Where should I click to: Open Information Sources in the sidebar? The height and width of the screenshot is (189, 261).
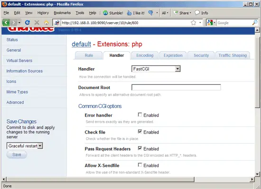click(x=25, y=71)
